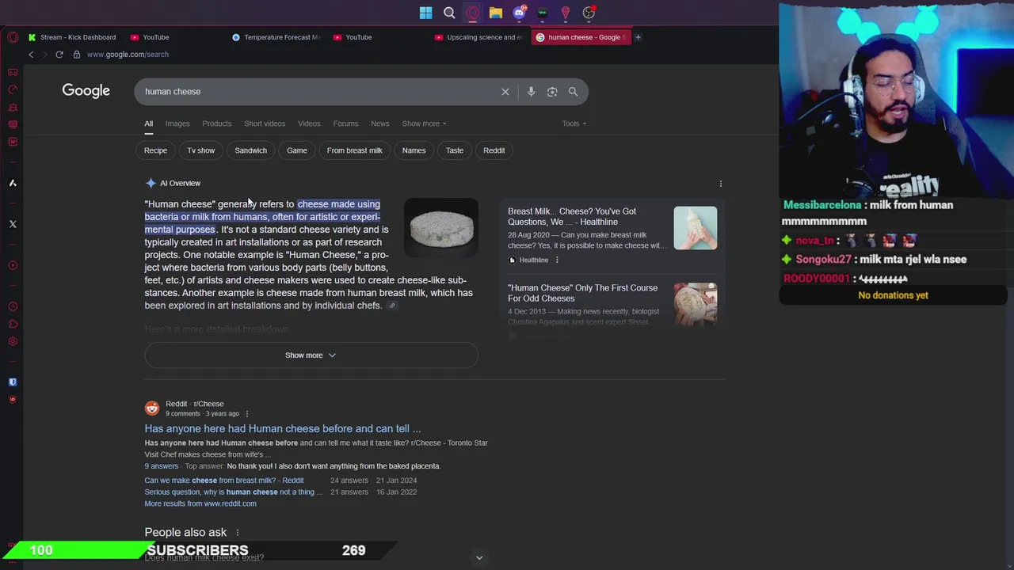Click the AI Overview source link icon
This screenshot has height=570, width=1014.
click(x=392, y=306)
